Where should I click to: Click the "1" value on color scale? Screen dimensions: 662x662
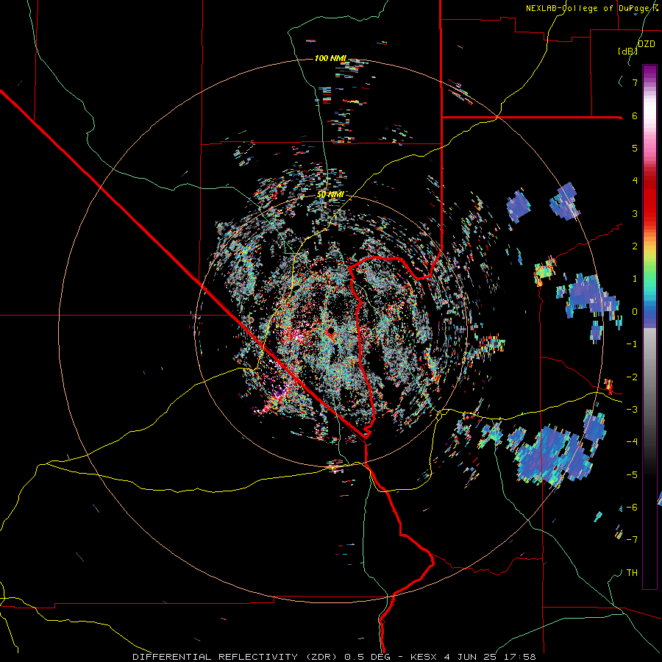point(635,279)
